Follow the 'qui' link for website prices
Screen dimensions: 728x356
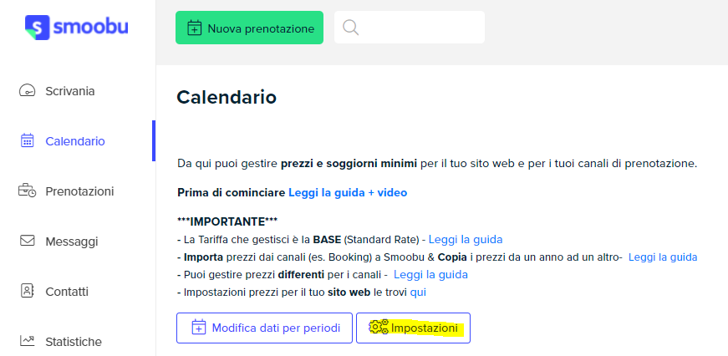tap(418, 292)
